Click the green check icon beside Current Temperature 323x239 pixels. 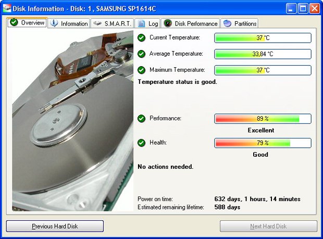click(141, 37)
